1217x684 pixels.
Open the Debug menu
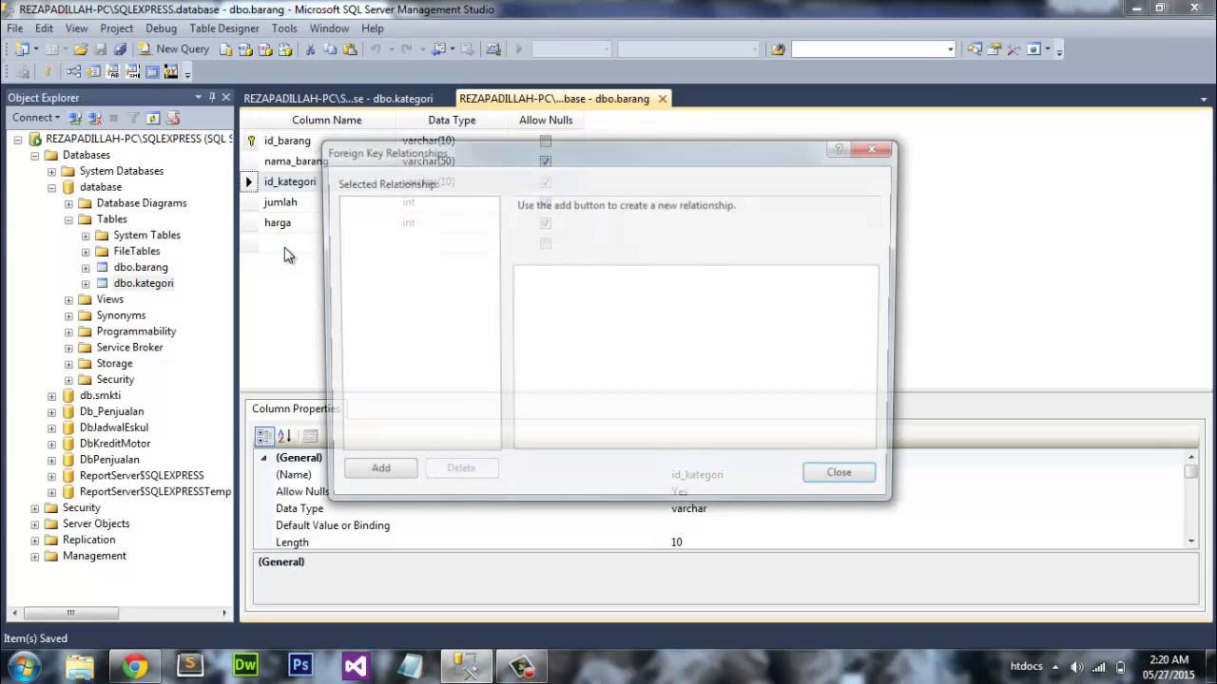161,28
